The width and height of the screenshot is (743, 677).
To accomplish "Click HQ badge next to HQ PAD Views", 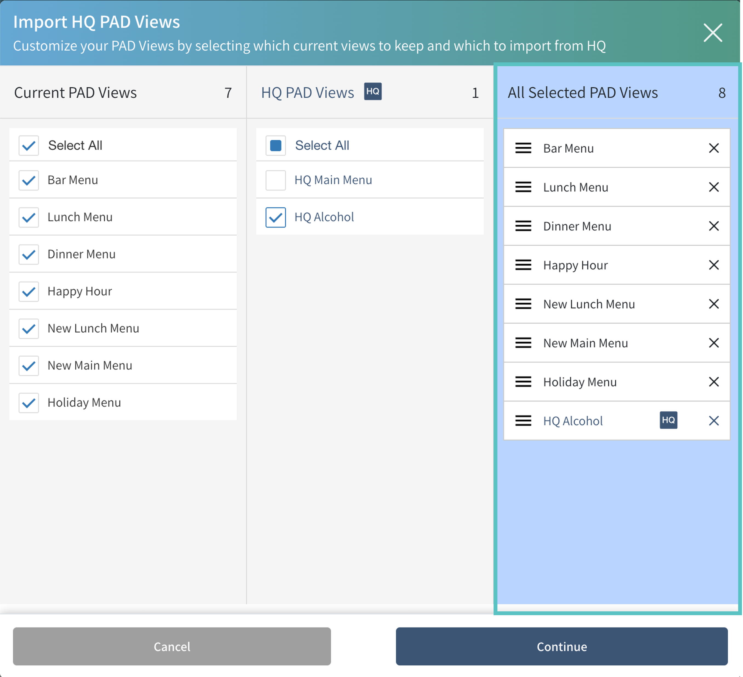I will 373,91.
